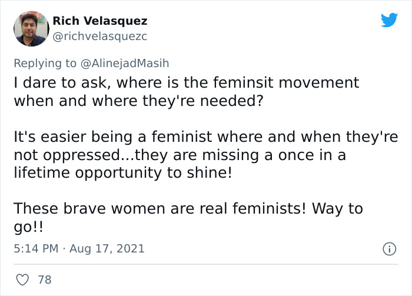
Task: Open the tweet info circle icon
Action: [388, 250]
